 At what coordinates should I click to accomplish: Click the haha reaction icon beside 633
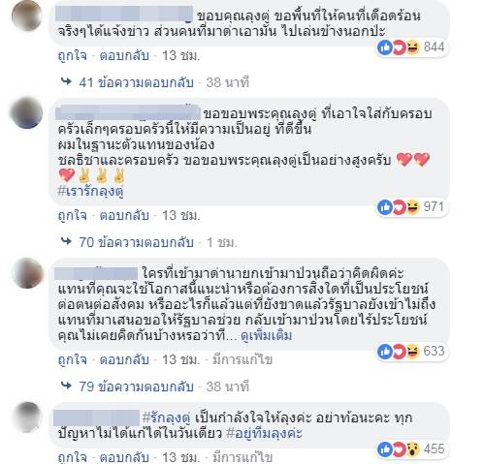click(x=412, y=352)
